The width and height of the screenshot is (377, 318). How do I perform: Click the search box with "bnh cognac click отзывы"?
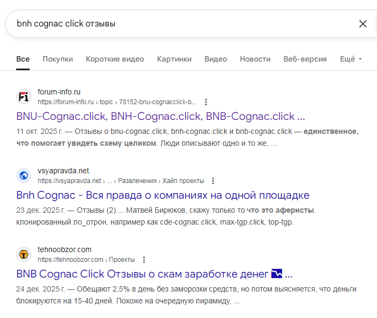click(178, 24)
